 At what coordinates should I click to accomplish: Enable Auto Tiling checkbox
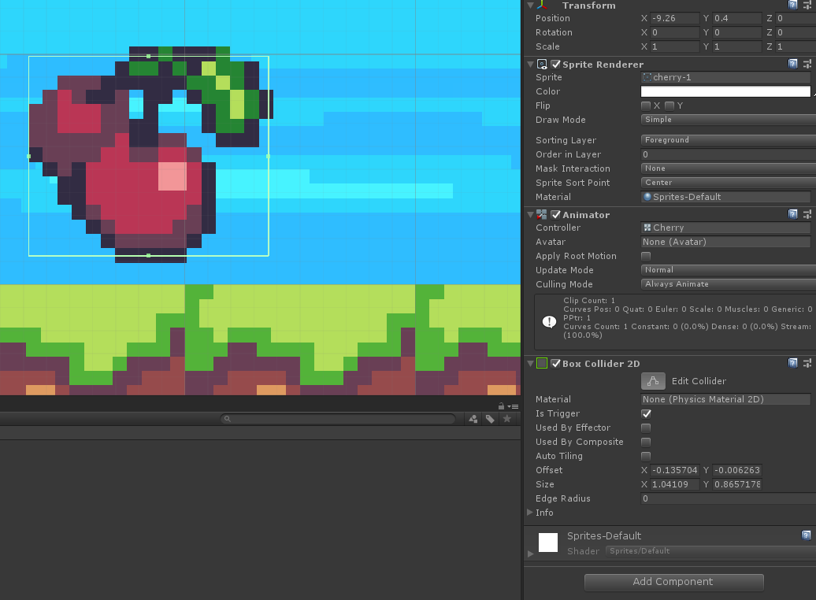[646, 456]
